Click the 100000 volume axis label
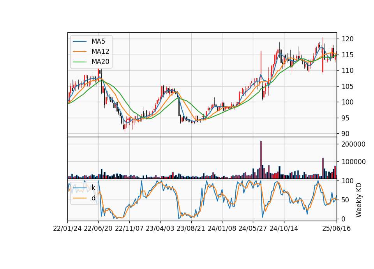Viewport: 374px width, 269px height. (x=353, y=162)
